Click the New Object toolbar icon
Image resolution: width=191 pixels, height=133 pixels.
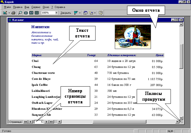pyautogui.click(x=92, y=13)
